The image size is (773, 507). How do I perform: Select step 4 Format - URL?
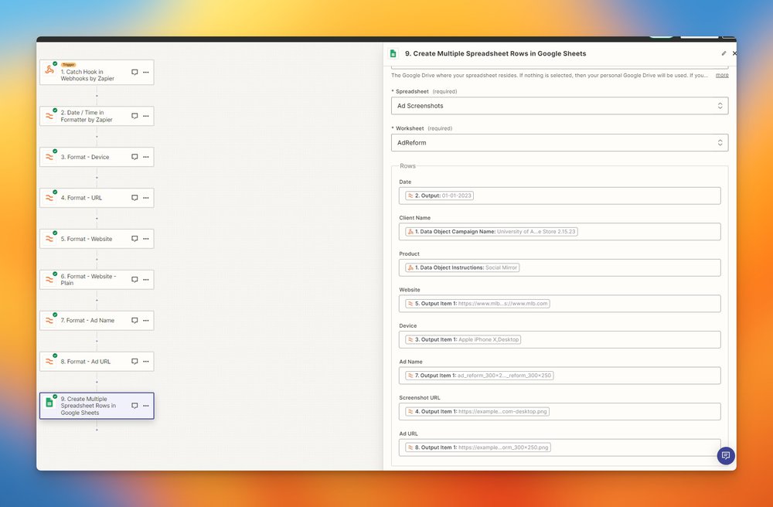97,198
